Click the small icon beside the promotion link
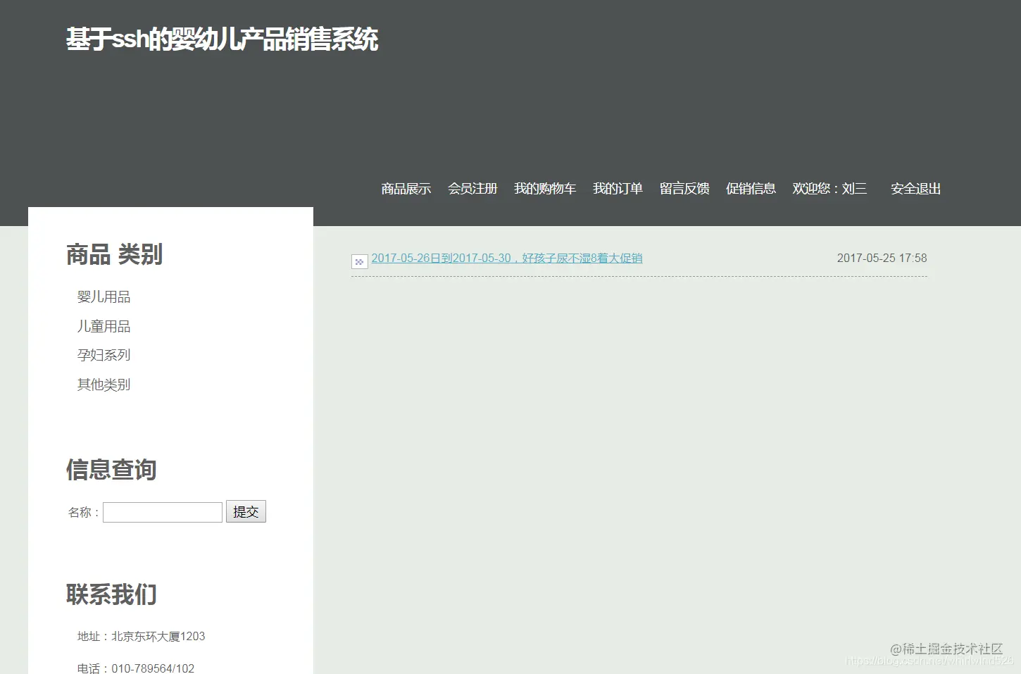The width and height of the screenshot is (1021, 674). point(359,262)
